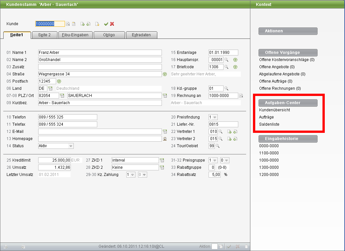Click the Saldenliste link
The image size is (345, 251).
pos(269,124)
